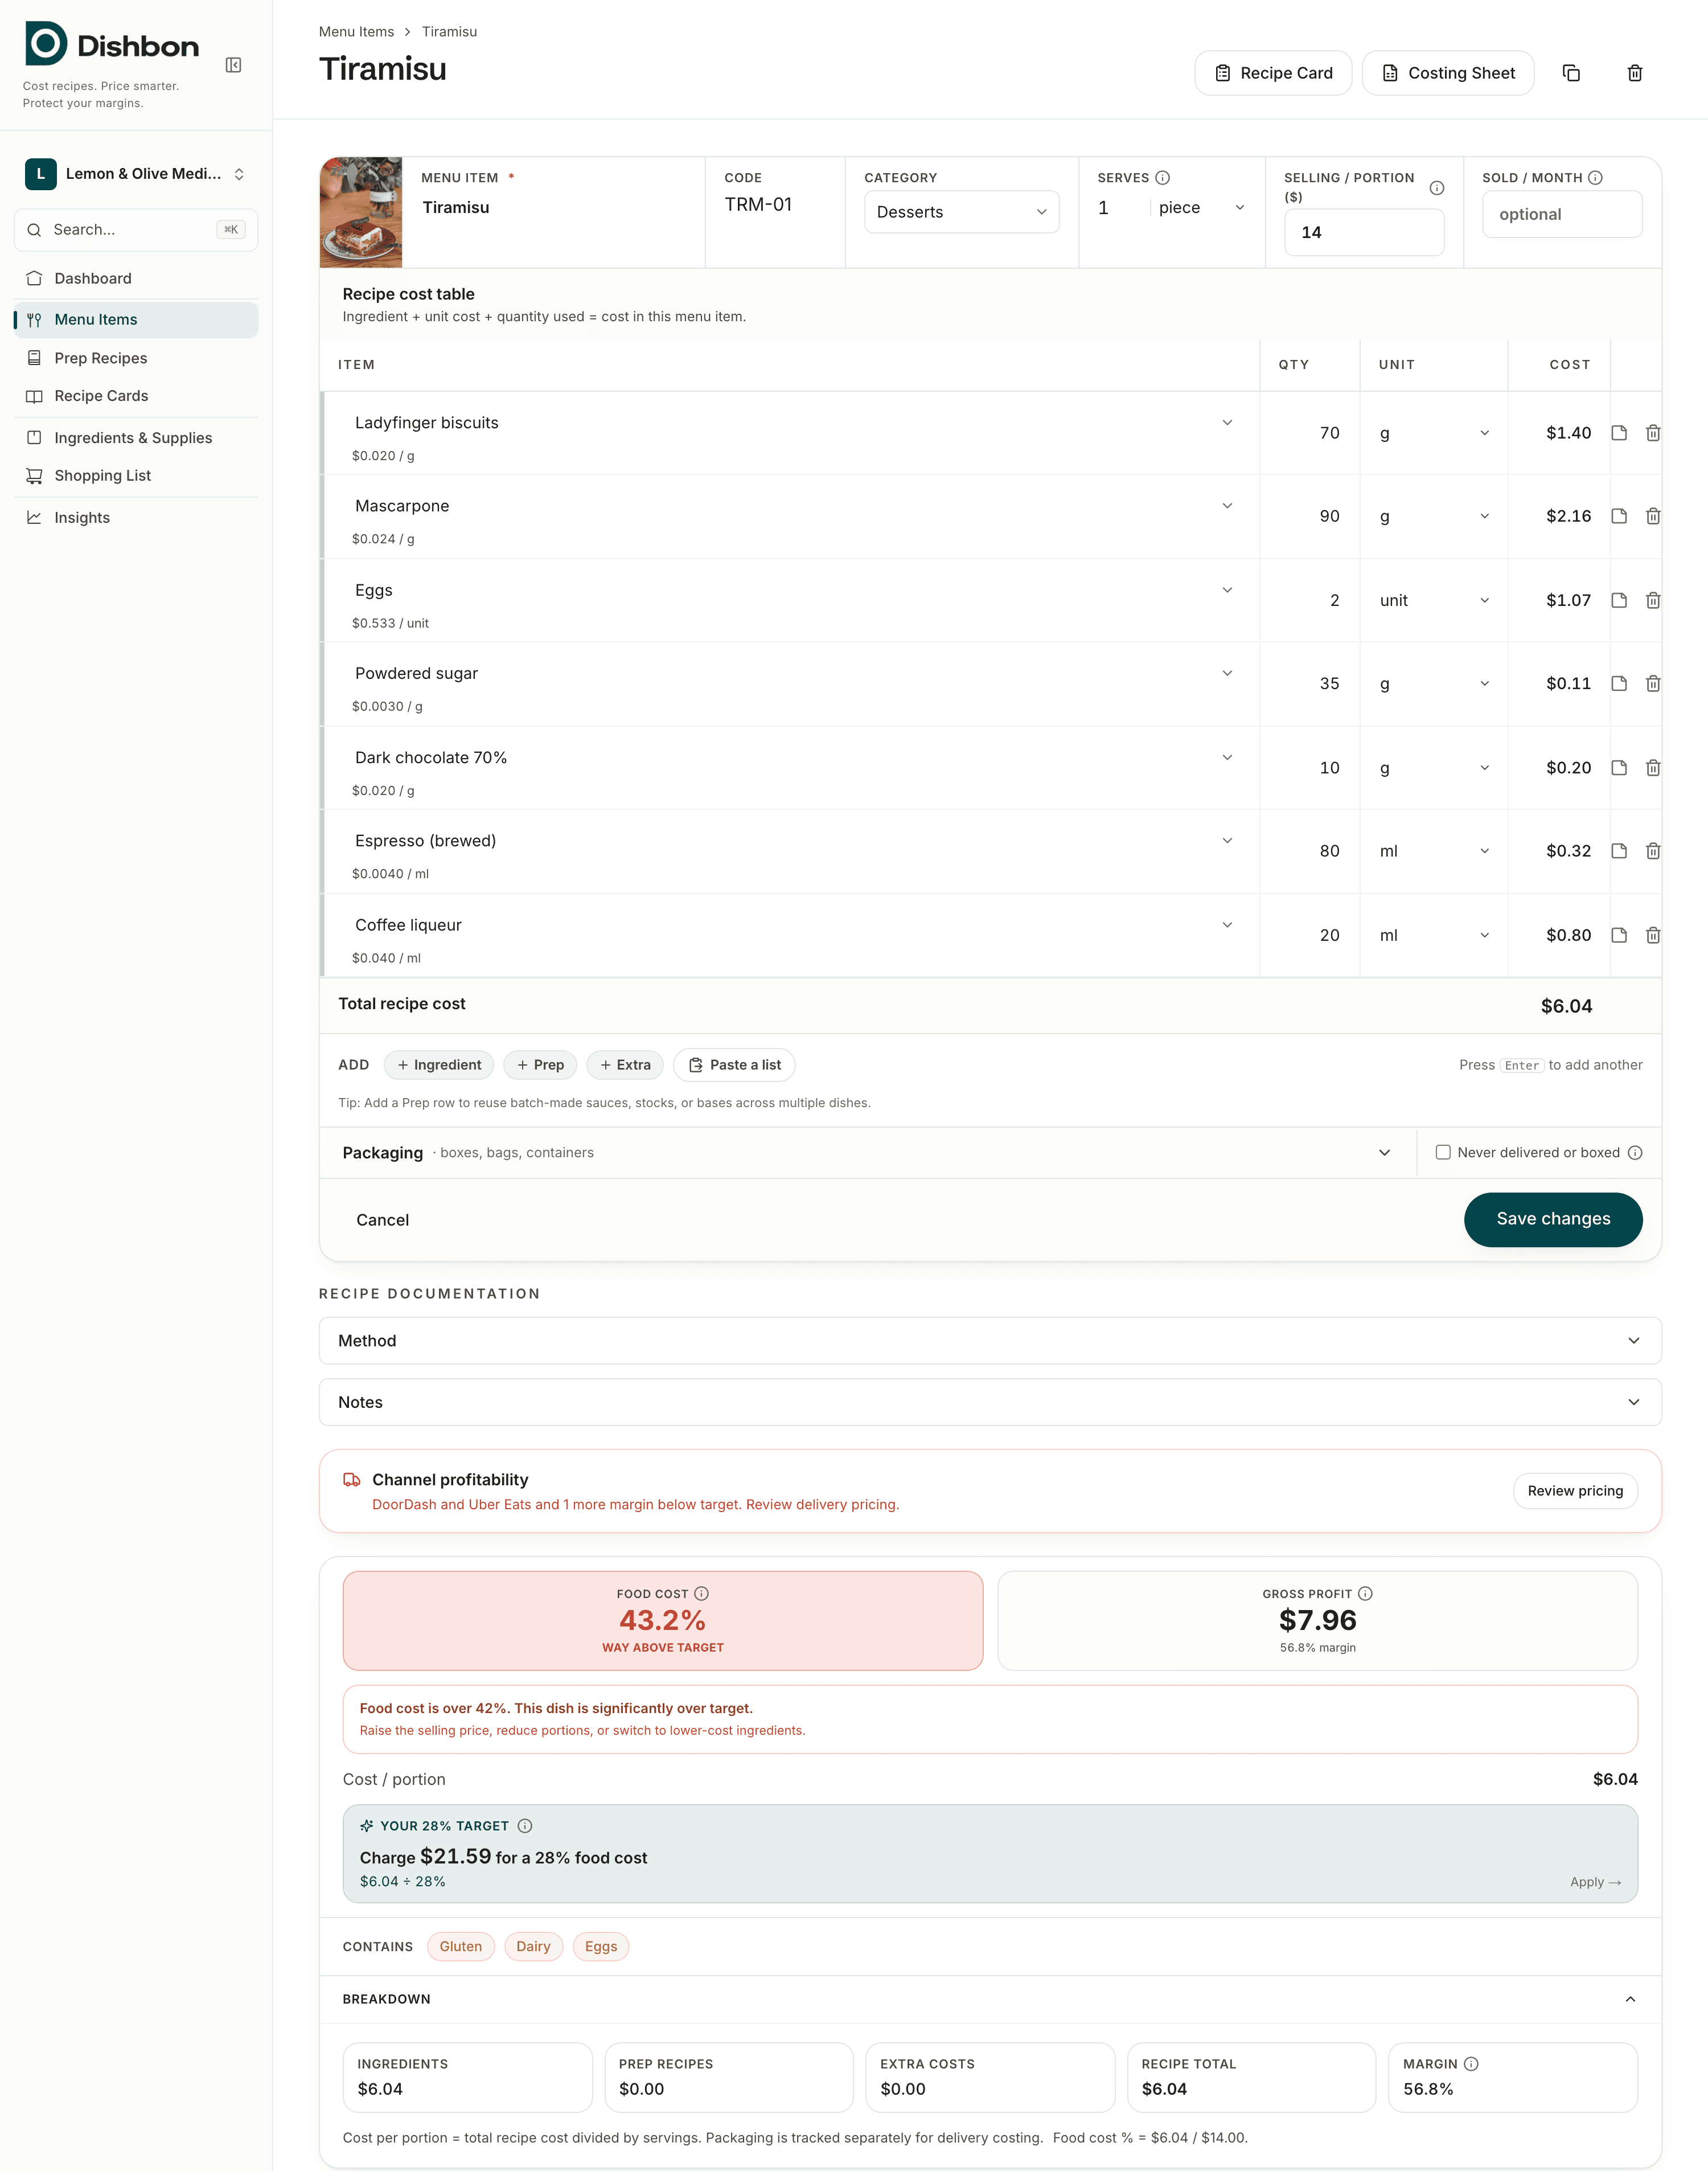Go to Dashboard in sidebar
This screenshot has height=2171, width=1708.
136,278
